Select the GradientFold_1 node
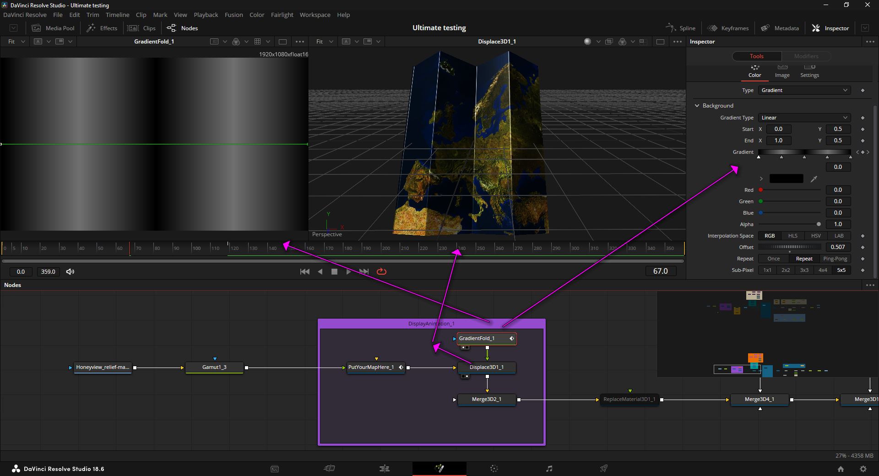 point(487,338)
